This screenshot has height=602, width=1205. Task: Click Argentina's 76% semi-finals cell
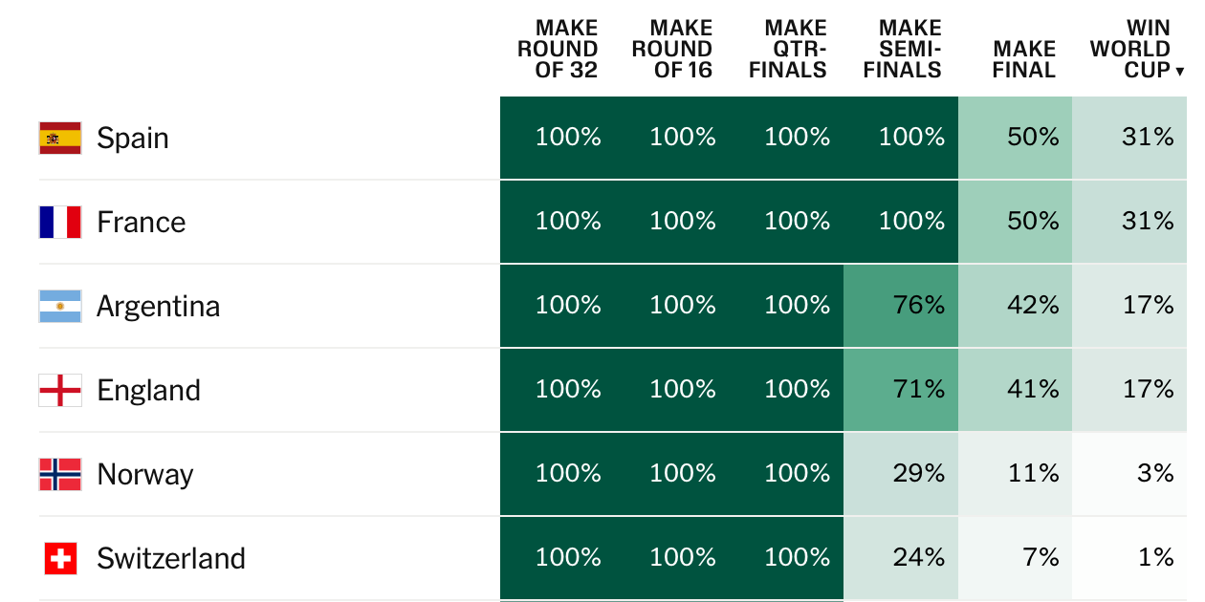click(x=901, y=306)
